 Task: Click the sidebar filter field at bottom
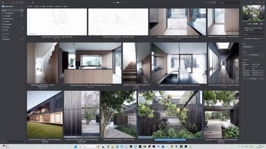(12, 142)
